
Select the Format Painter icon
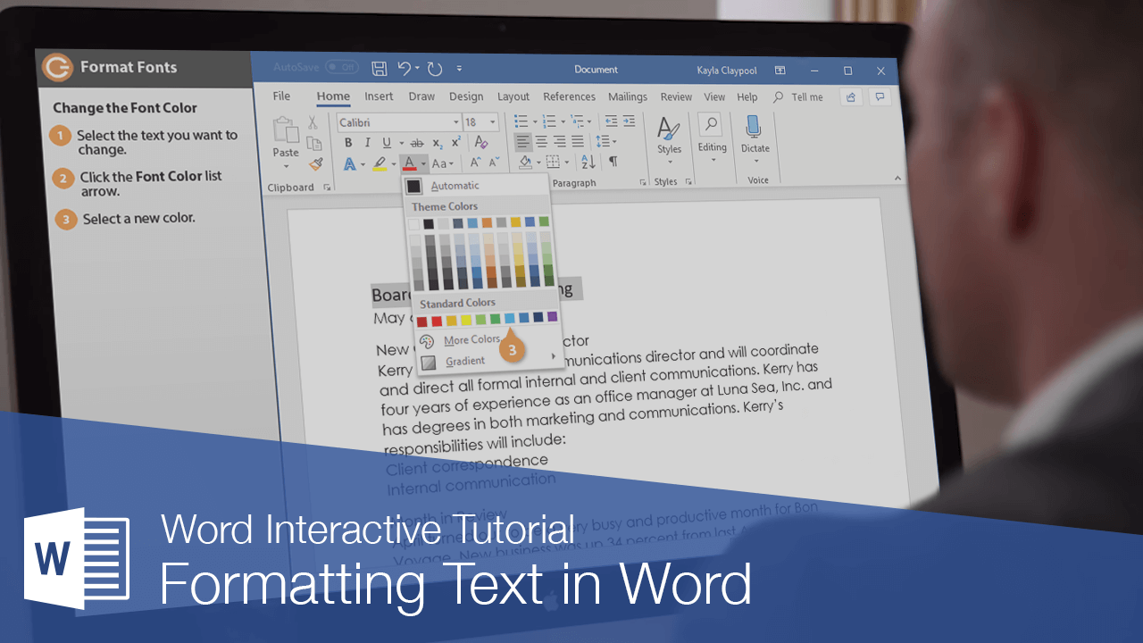pyautogui.click(x=315, y=163)
